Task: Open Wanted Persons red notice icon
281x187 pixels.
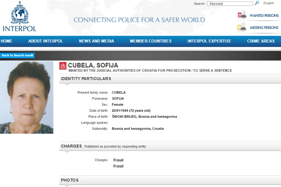Action: (x=242, y=14)
